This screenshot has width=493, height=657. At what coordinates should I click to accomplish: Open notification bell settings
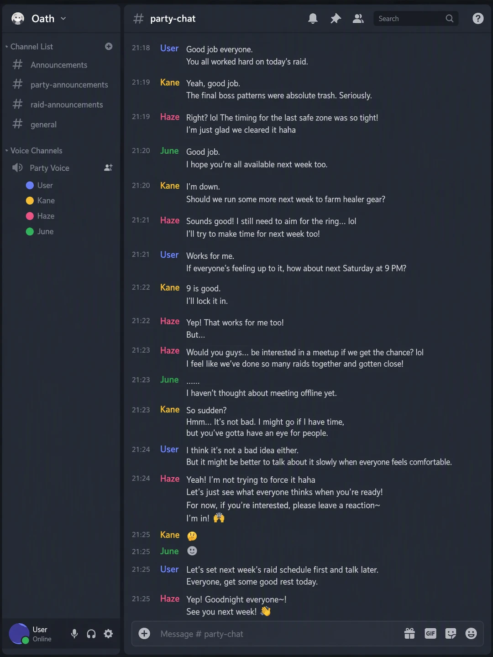pos(313,19)
